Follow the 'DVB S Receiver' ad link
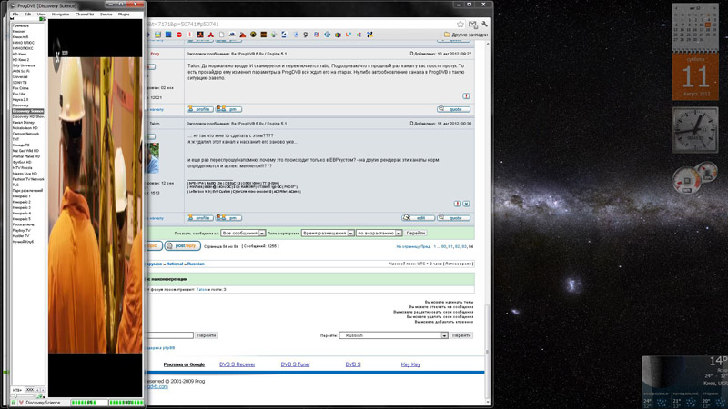Screen dimensions: 728x409 coord(237,364)
